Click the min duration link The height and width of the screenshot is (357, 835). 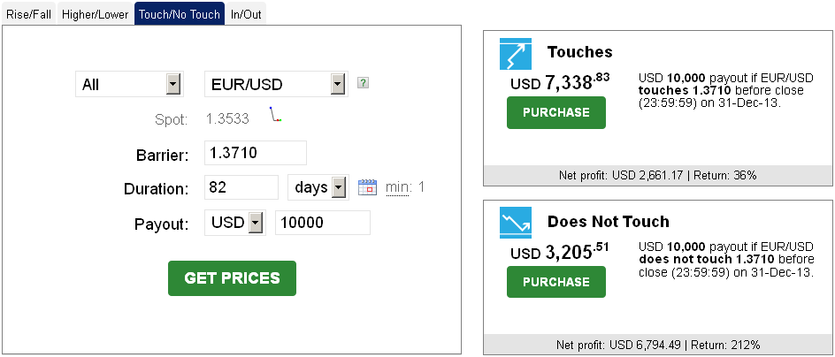pyautogui.click(x=397, y=187)
